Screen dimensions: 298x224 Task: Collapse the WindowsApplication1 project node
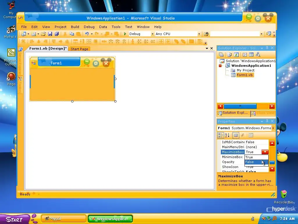tap(220, 66)
